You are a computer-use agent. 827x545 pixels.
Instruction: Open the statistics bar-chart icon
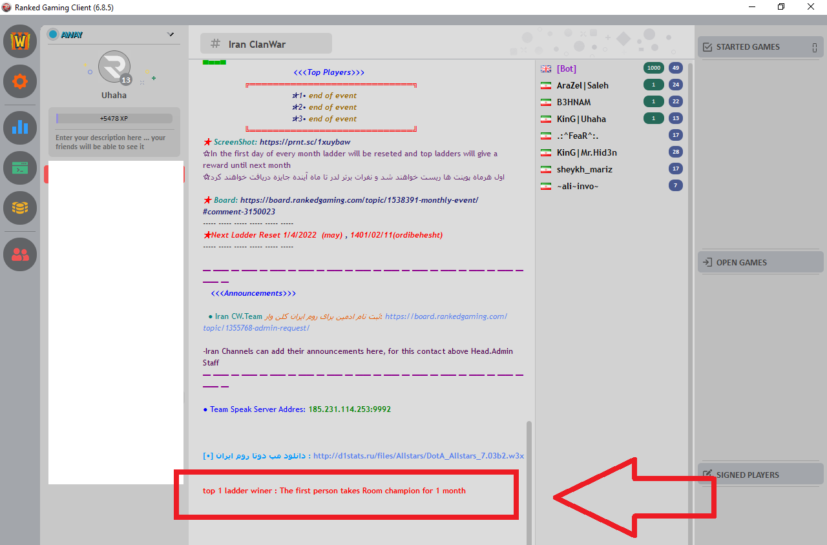click(20, 127)
